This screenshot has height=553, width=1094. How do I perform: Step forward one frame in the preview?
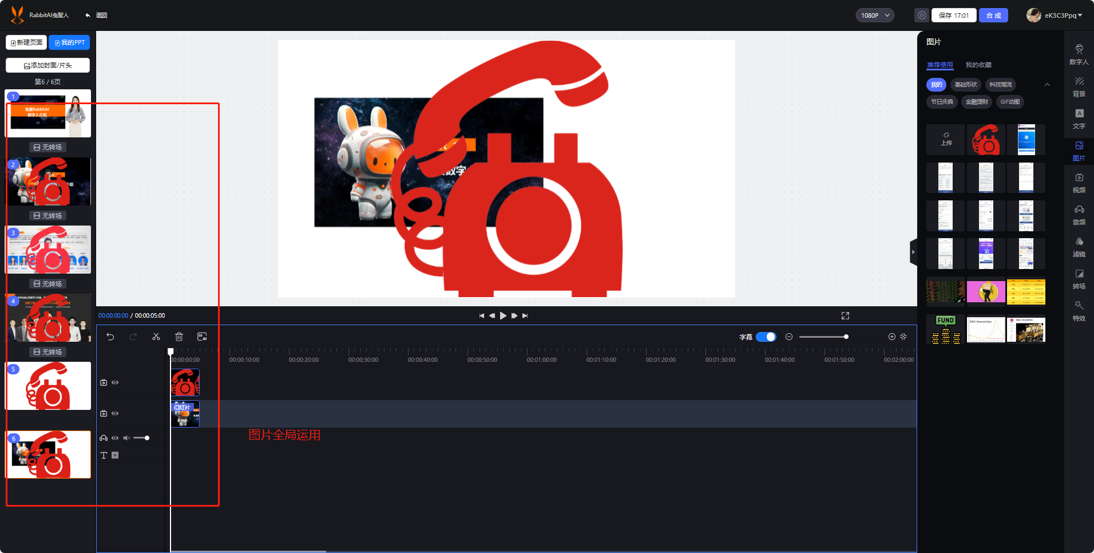coord(514,315)
